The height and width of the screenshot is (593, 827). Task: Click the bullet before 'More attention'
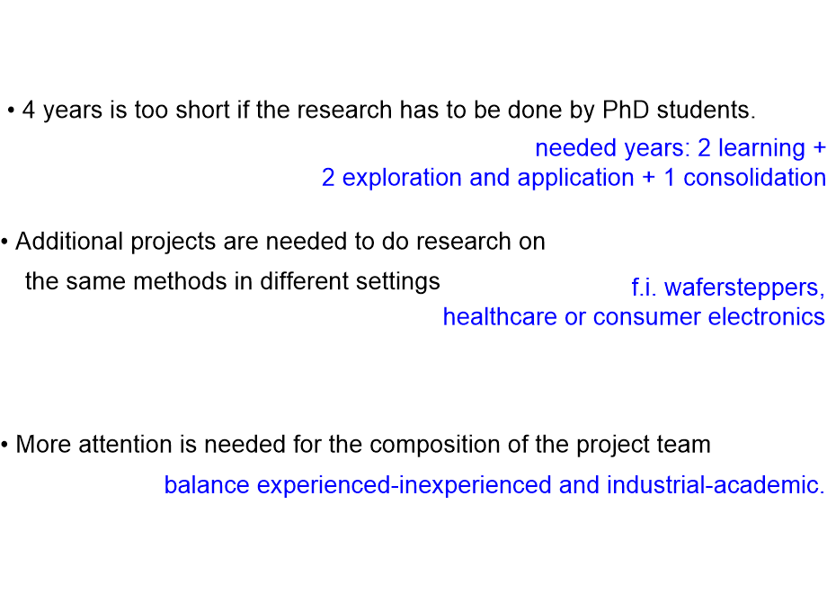pyautogui.click(x=4, y=446)
